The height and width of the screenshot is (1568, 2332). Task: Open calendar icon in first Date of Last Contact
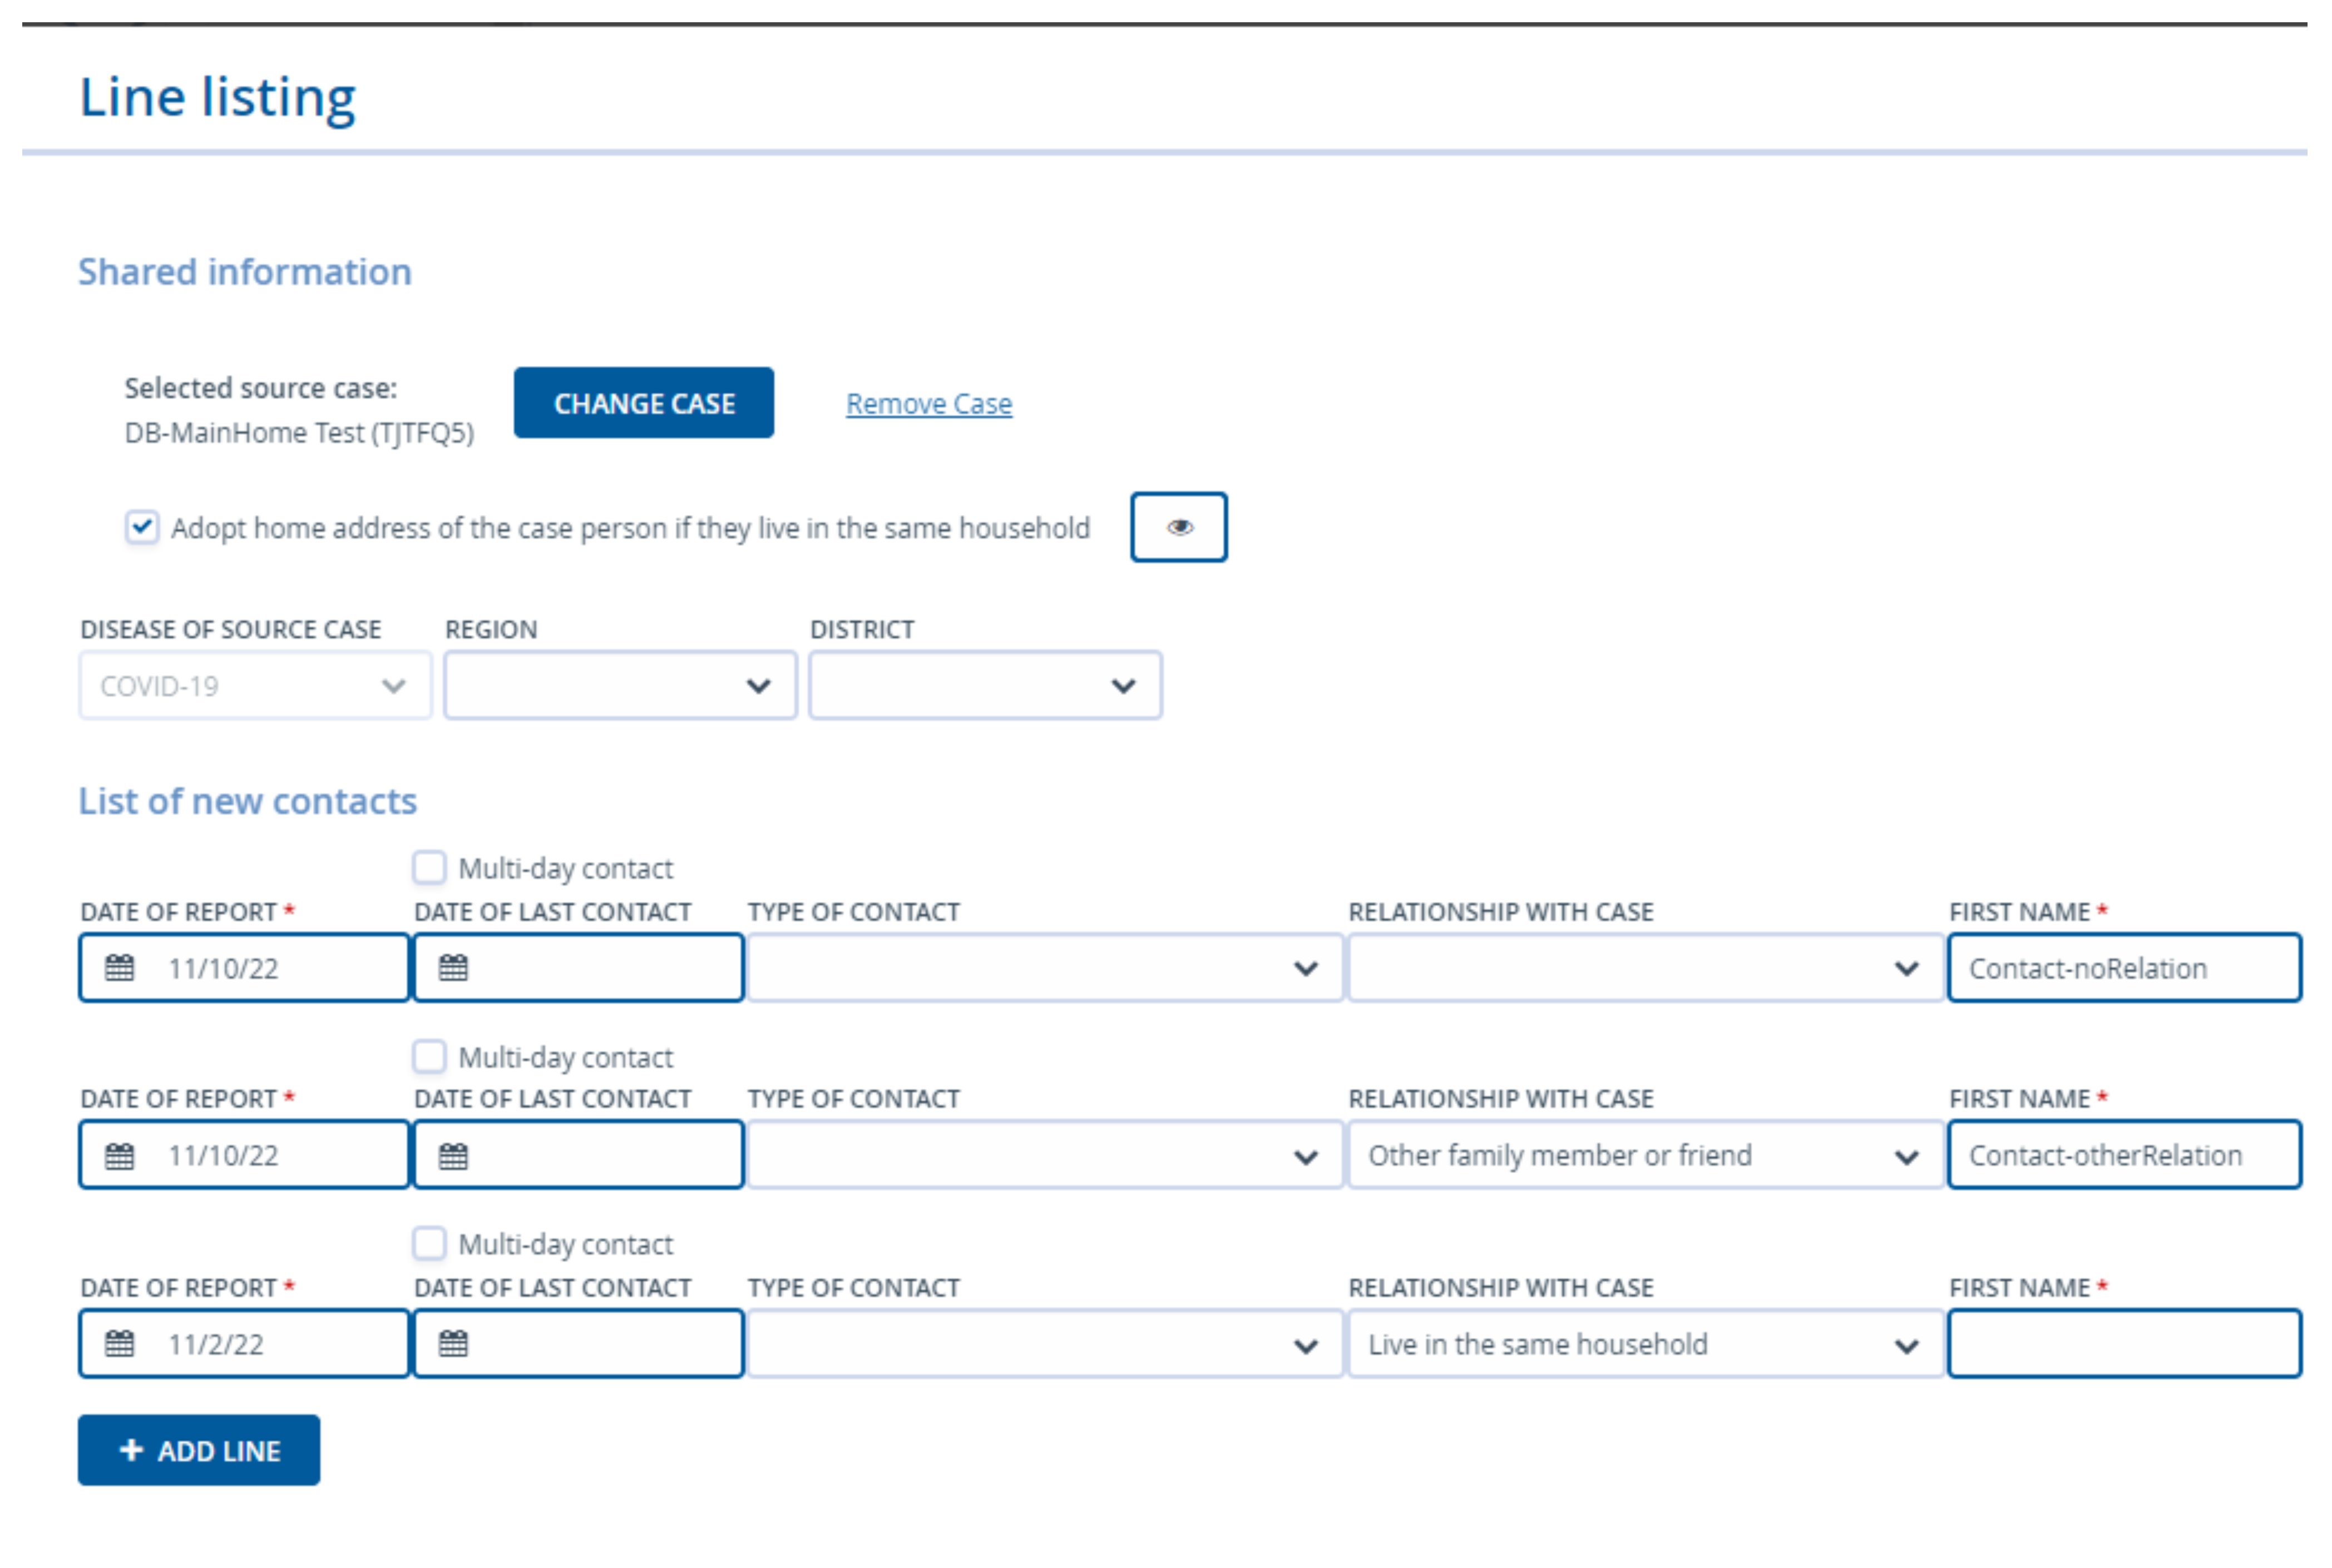[x=453, y=967]
